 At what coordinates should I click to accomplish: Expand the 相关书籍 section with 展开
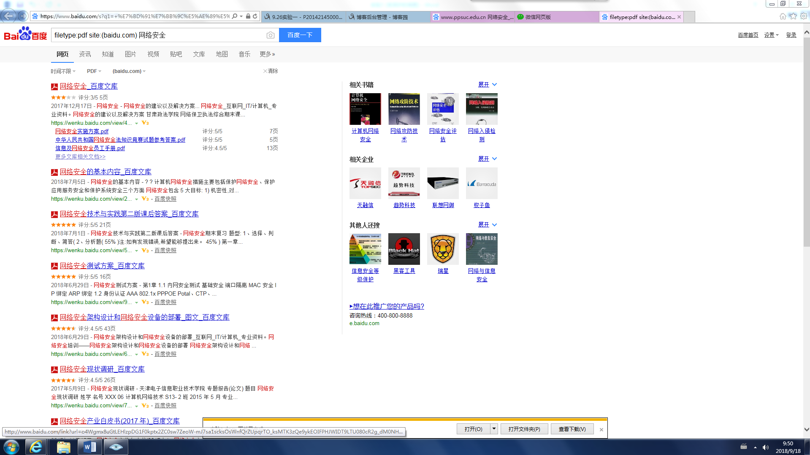pos(488,85)
